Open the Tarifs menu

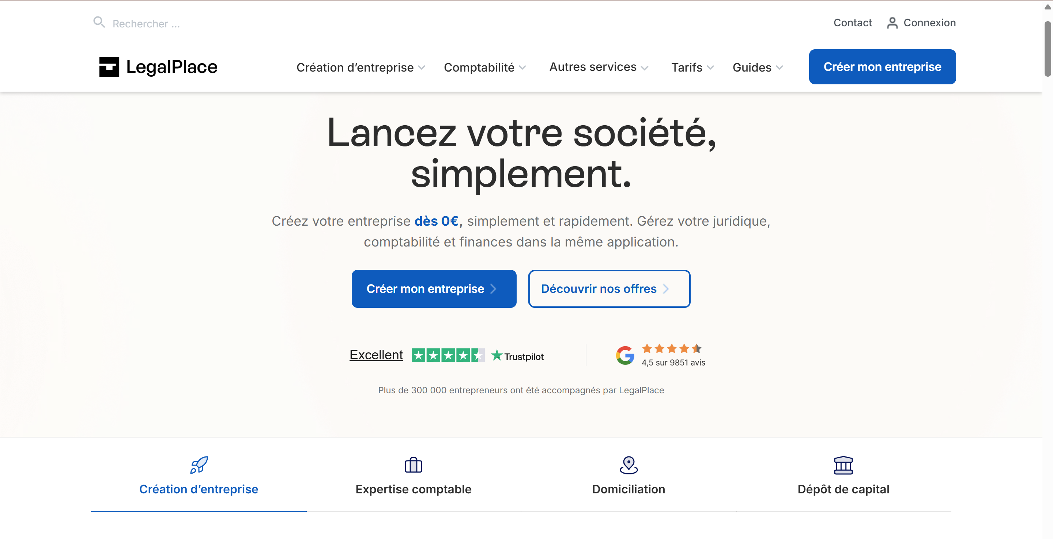click(x=692, y=67)
